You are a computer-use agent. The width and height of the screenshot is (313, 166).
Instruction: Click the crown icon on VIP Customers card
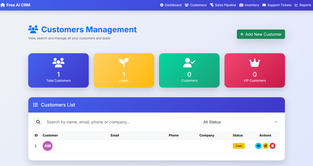click(255, 63)
